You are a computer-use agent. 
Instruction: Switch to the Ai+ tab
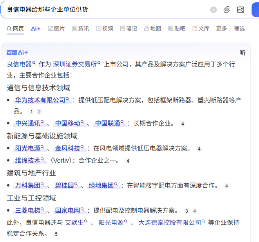(36, 29)
